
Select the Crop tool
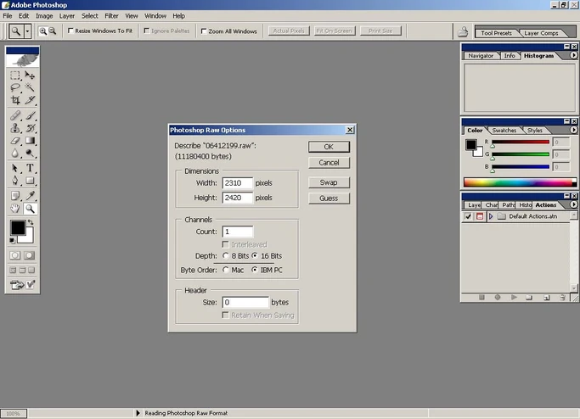[x=15, y=100]
